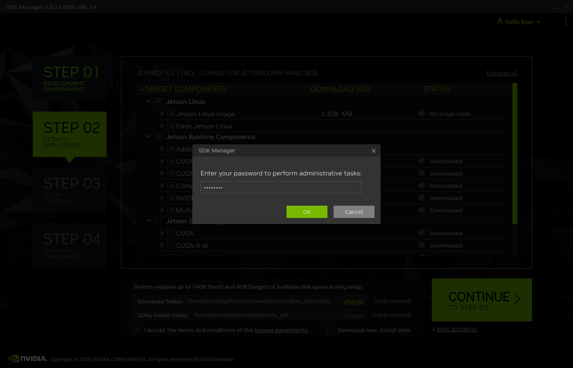Screen dimensions: 573x368
Task: Expand the Flash Jetson Linux row
Action: pos(162,126)
